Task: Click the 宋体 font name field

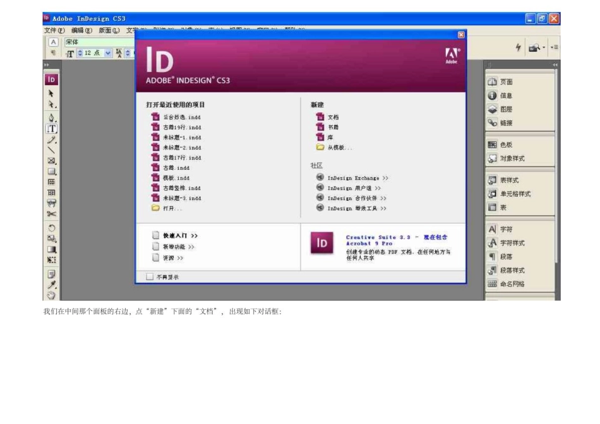Action: [100, 42]
